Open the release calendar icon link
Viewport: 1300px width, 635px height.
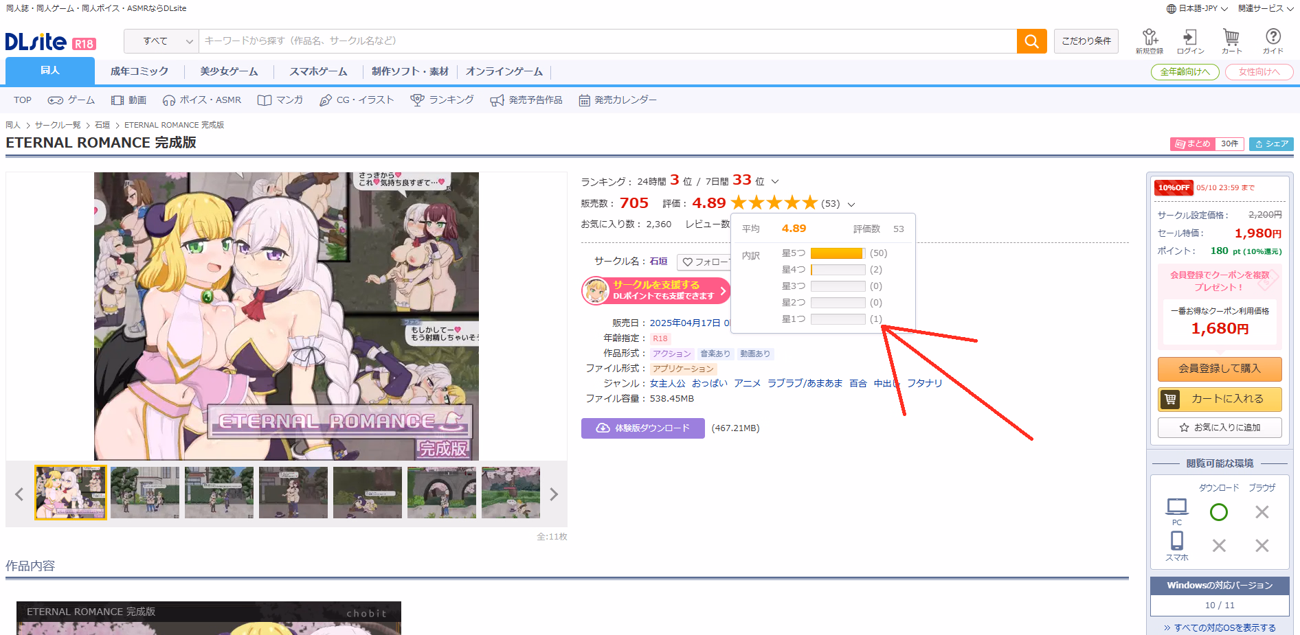(618, 100)
